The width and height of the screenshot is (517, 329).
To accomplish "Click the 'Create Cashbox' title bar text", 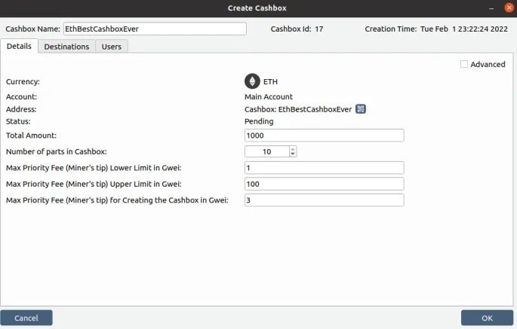I will [257, 8].
